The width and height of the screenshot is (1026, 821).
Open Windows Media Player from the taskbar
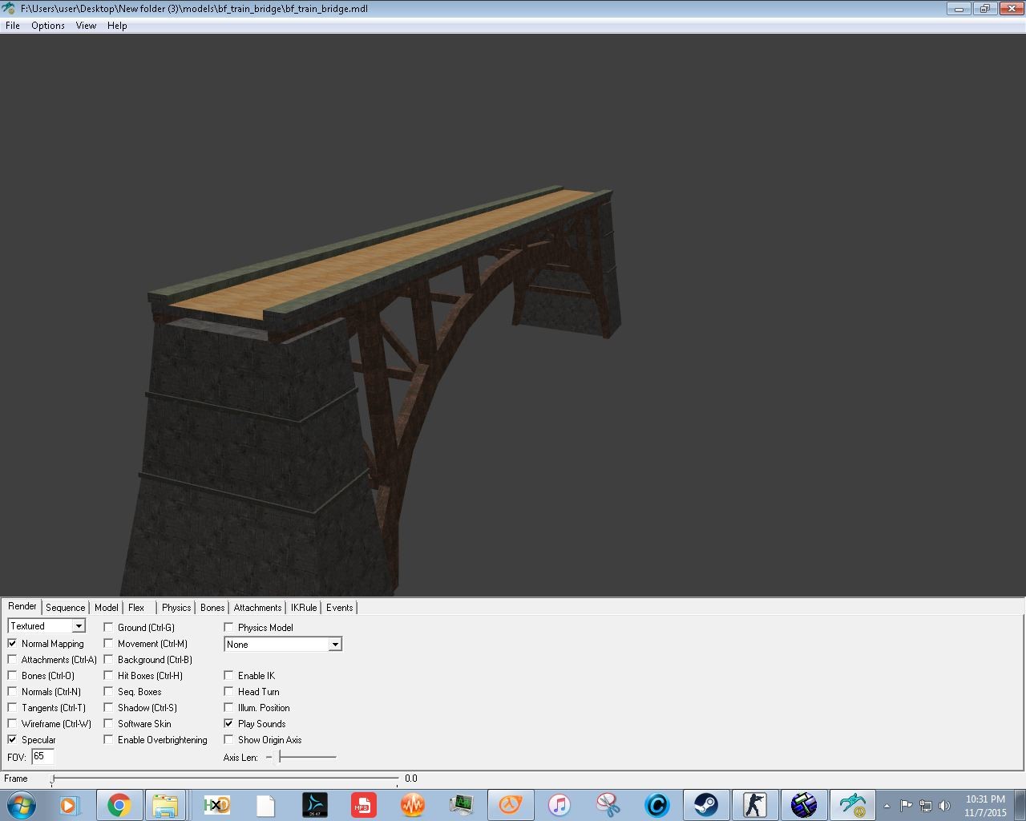click(71, 804)
